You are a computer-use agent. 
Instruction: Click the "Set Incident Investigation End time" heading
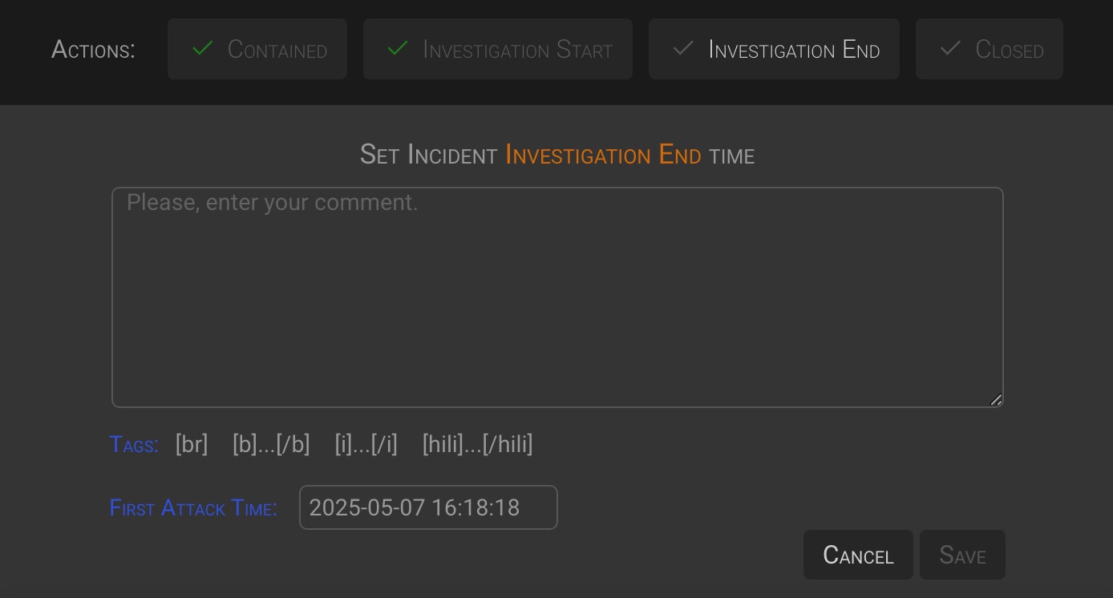[x=556, y=155]
